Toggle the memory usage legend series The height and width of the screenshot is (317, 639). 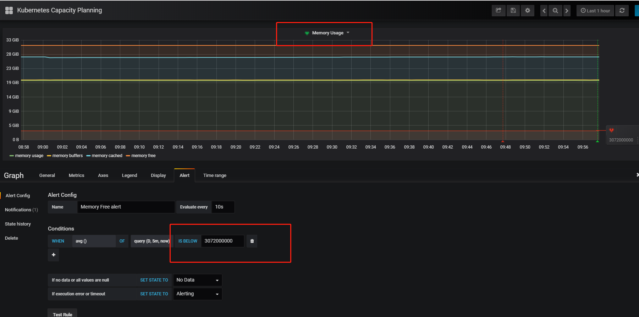(x=29, y=156)
